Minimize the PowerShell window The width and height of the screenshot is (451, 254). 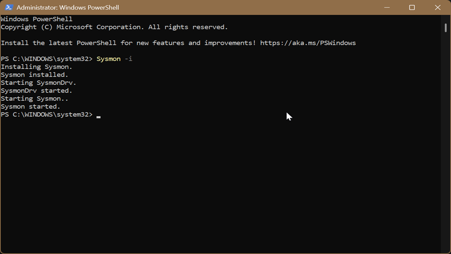pyautogui.click(x=386, y=8)
